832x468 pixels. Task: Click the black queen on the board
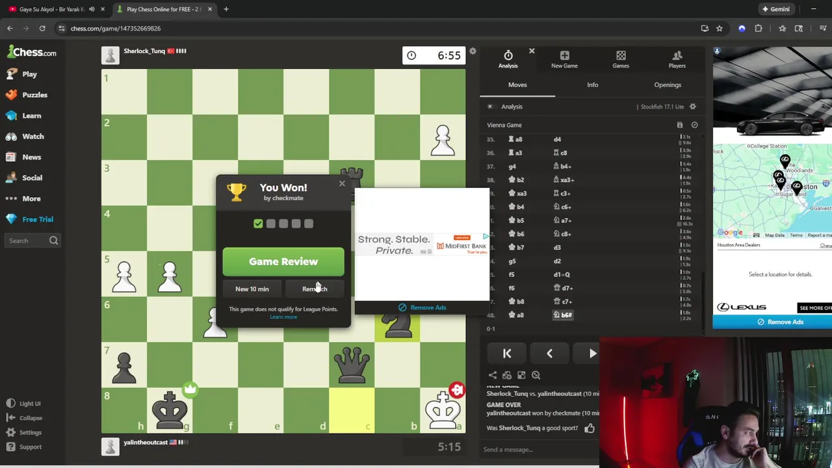point(352,365)
